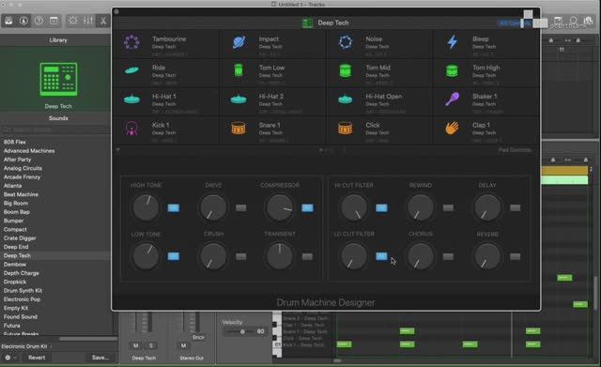The width and height of the screenshot is (601, 367).
Task: Click the Delay knob
Action: coord(487,207)
